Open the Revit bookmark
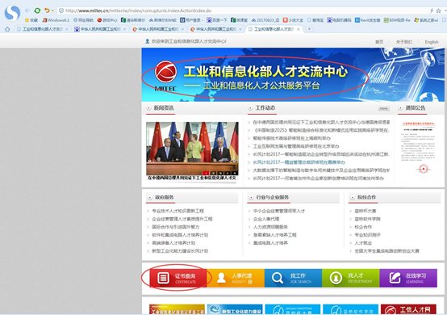447x315 pixels. 367,20
